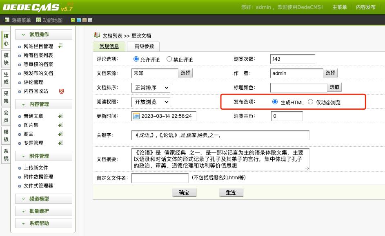Screen dimensions: 385x236
Task: Click into the 文档摘要 textarea
Action: tap(220, 159)
